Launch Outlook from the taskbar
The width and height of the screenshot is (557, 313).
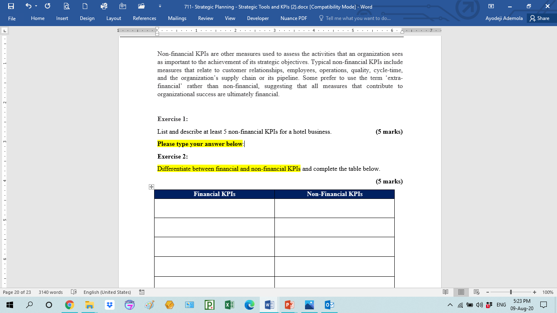[329, 304]
